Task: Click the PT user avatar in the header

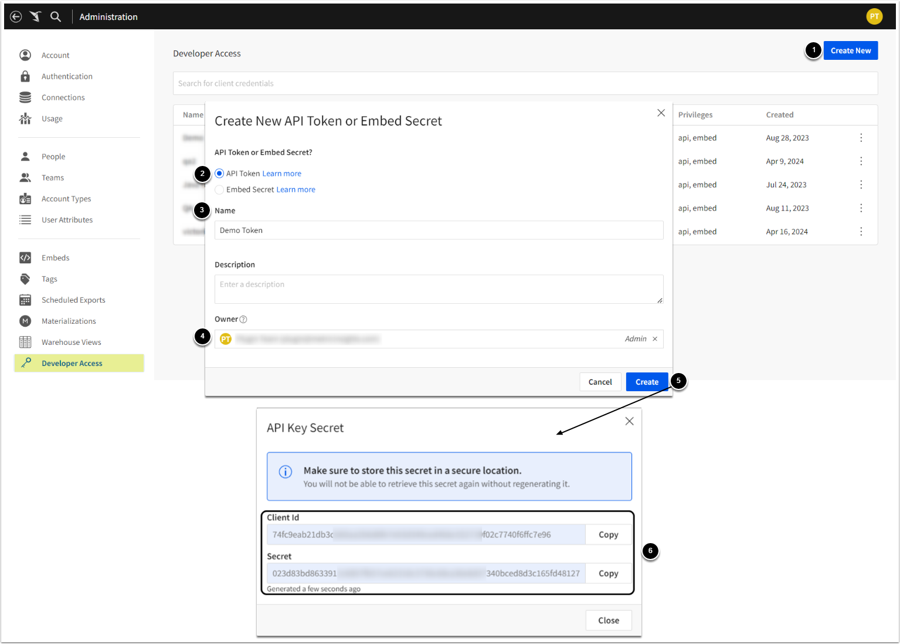Action: pyautogui.click(x=874, y=16)
